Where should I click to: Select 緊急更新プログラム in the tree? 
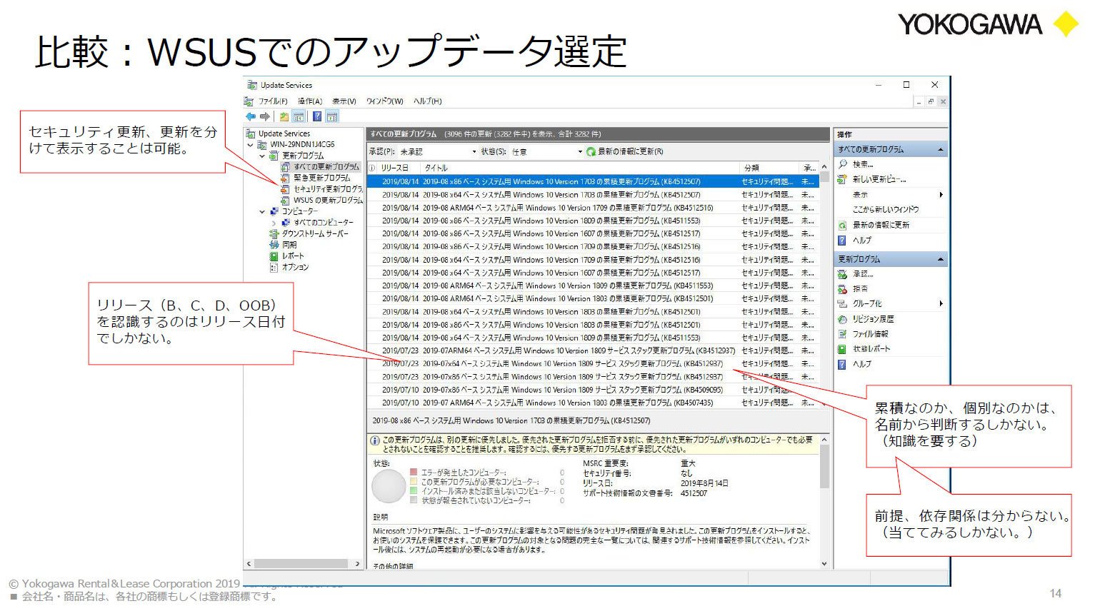322,178
